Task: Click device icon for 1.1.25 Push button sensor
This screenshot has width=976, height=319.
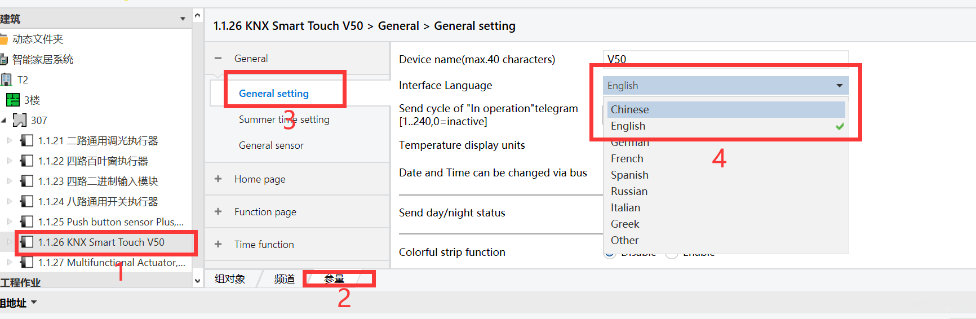Action: [x=26, y=221]
